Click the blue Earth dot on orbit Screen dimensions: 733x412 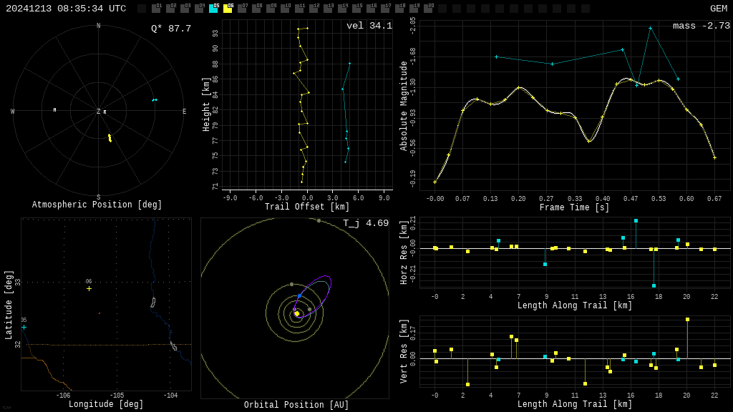pos(299,295)
